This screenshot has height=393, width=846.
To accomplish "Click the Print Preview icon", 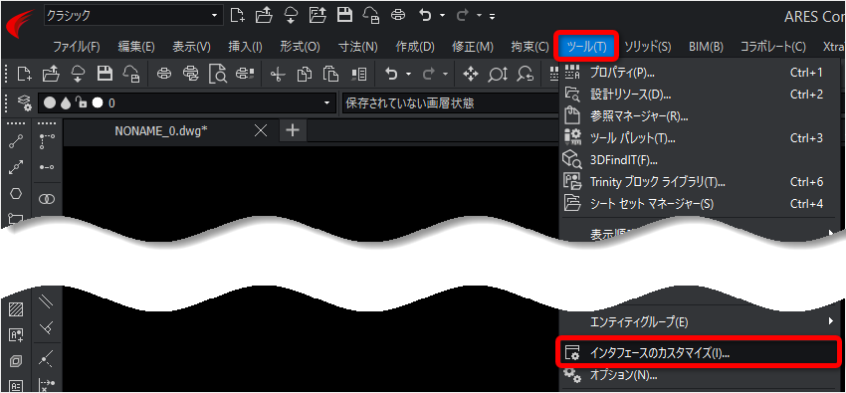I will point(219,74).
